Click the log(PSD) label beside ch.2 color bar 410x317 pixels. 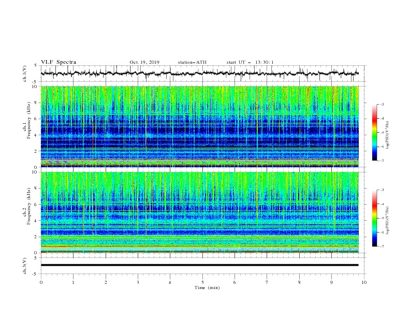(388, 221)
